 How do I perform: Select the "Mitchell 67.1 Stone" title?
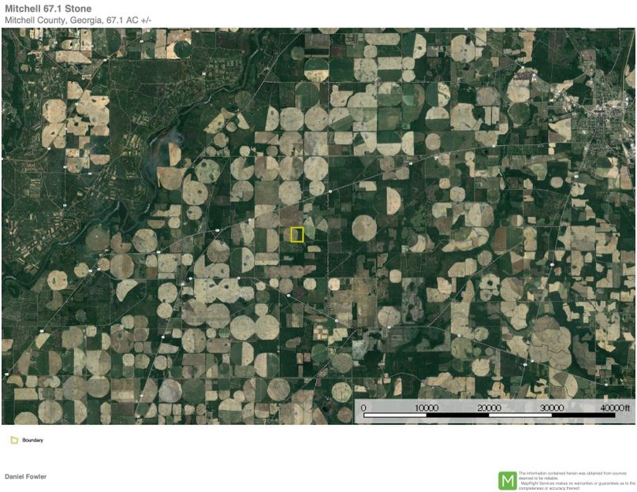(x=48, y=9)
